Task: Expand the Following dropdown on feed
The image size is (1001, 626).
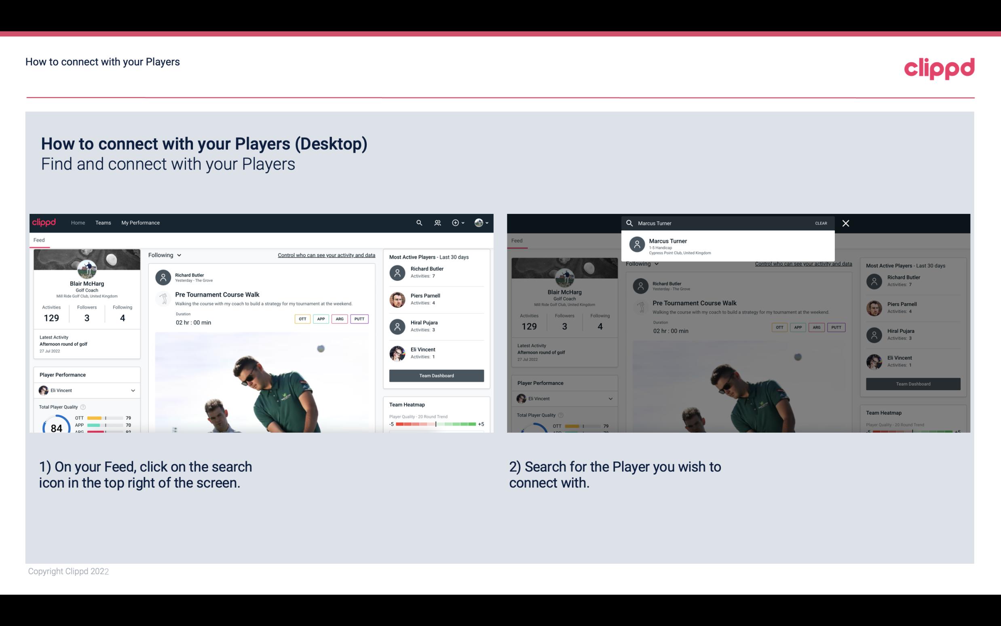Action: [165, 255]
